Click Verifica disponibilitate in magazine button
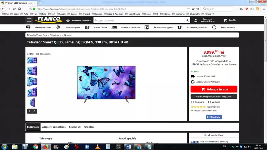 pyautogui.click(x=214, y=97)
